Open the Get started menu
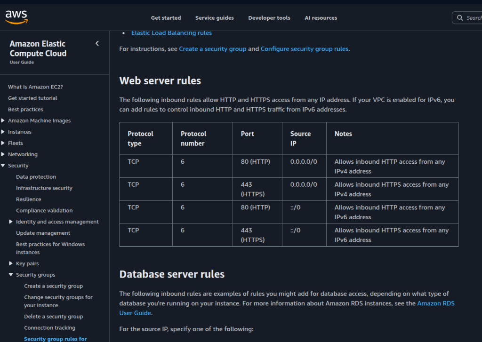The width and height of the screenshot is (482, 342). click(166, 17)
